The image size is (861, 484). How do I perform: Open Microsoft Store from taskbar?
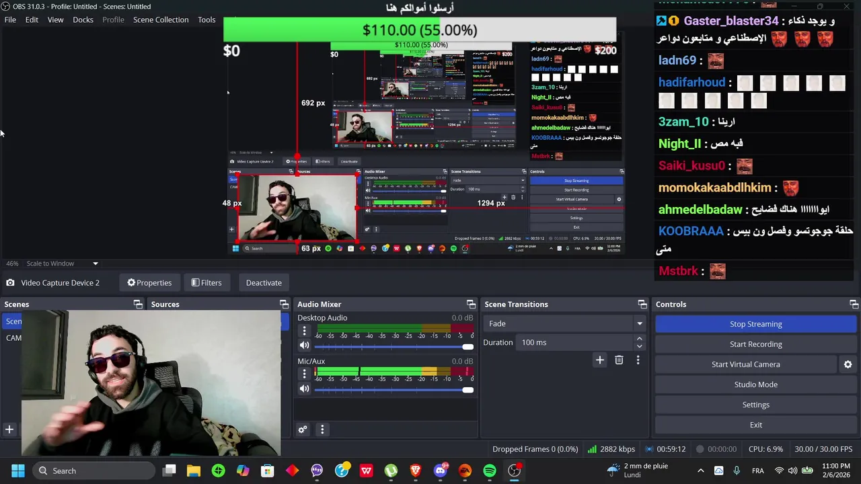[x=268, y=471]
